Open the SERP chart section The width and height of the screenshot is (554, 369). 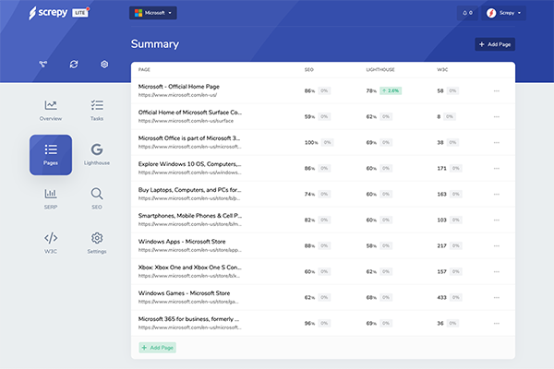pos(50,197)
